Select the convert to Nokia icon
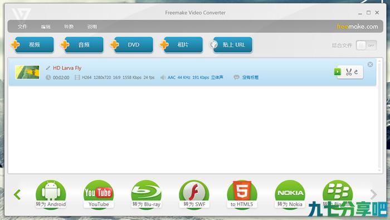 290,194
